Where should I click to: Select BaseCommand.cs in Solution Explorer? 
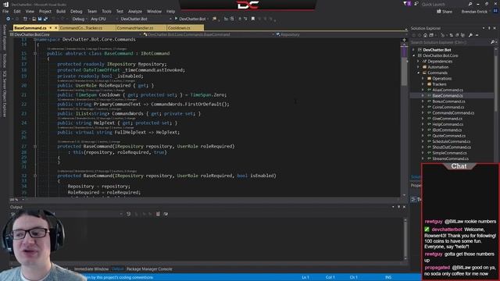pyautogui.click(x=448, y=95)
